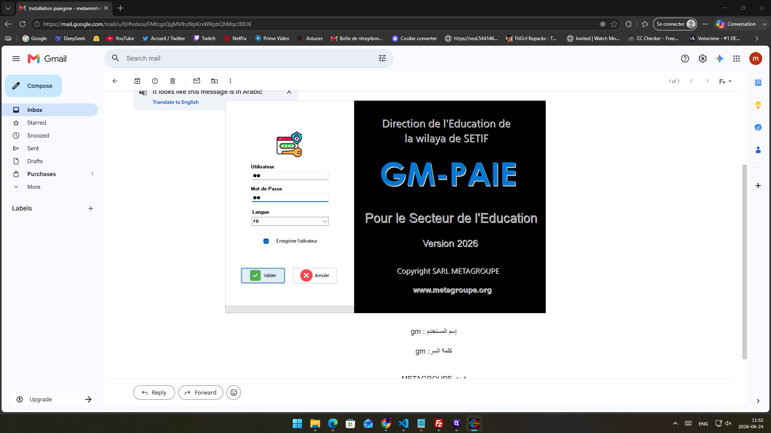Archive this email
Screen dimensions: 771x433
[137, 81]
